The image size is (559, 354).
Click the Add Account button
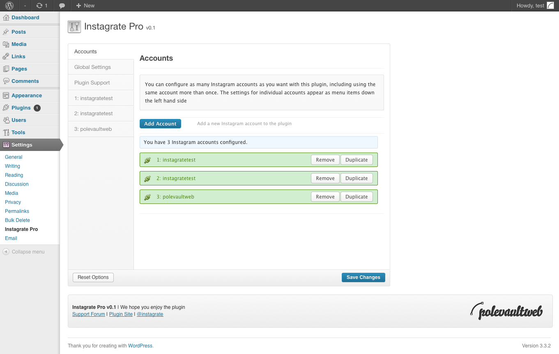[x=160, y=123]
